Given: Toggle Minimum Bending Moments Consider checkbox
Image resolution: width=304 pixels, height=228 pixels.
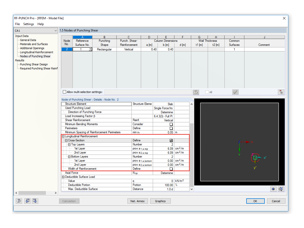Looking at the screenshot, I should pyautogui.click(x=171, y=124).
